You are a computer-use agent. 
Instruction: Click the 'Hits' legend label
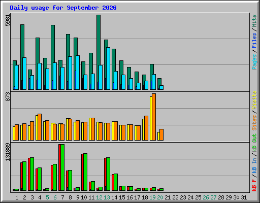pyautogui.click(x=254, y=21)
